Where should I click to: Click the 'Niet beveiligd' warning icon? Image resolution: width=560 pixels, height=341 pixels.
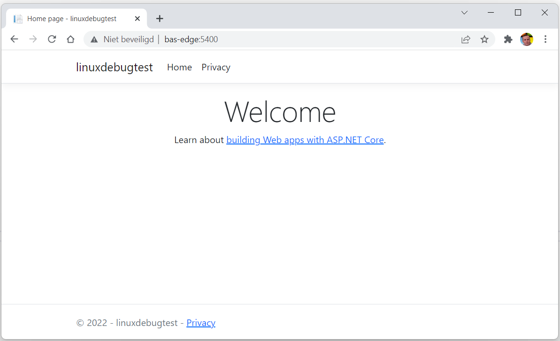click(x=94, y=39)
